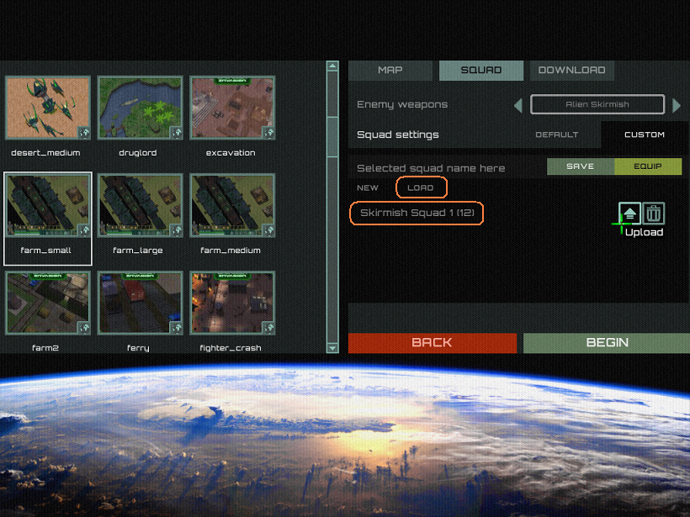Image resolution: width=690 pixels, height=517 pixels.
Task: Click the EQUIP squad button
Action: pos(648,166)
